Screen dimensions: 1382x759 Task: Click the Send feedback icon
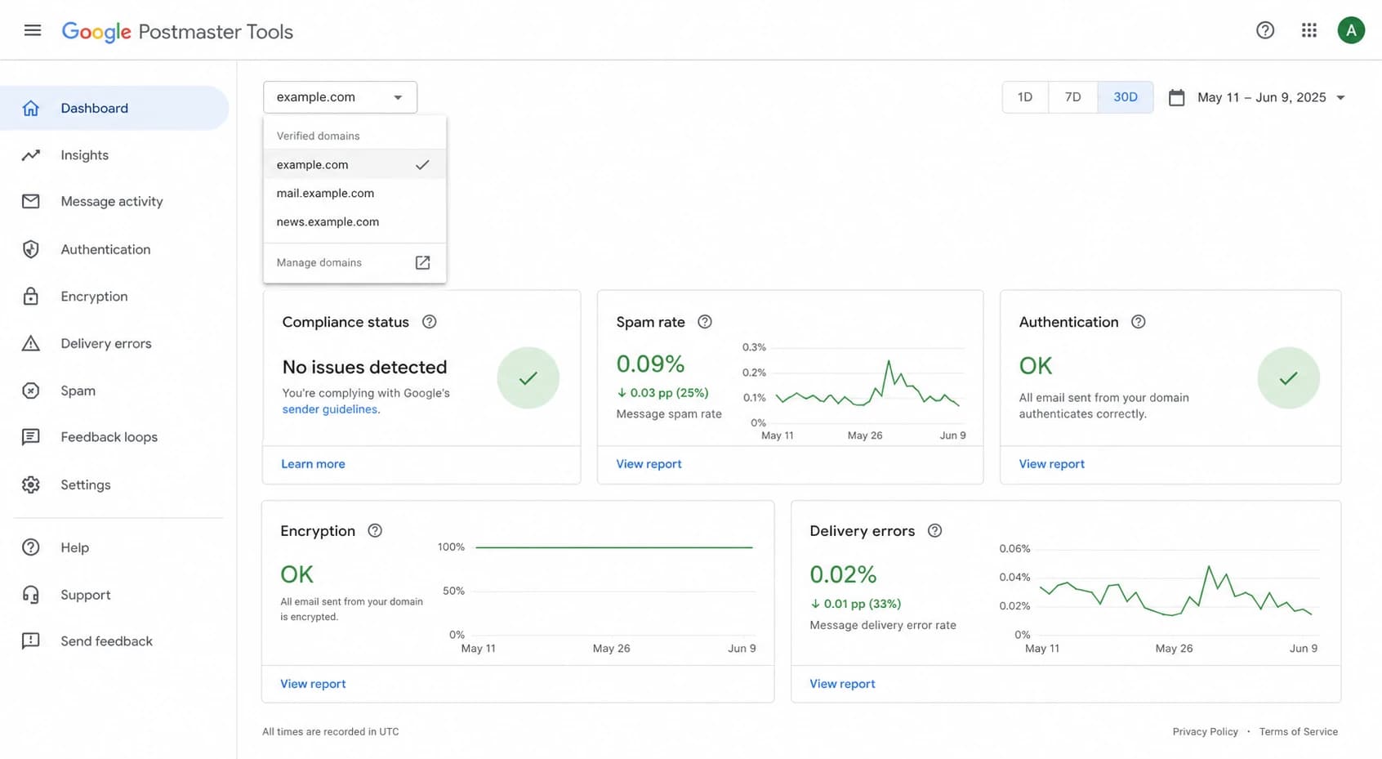[31, 641]
